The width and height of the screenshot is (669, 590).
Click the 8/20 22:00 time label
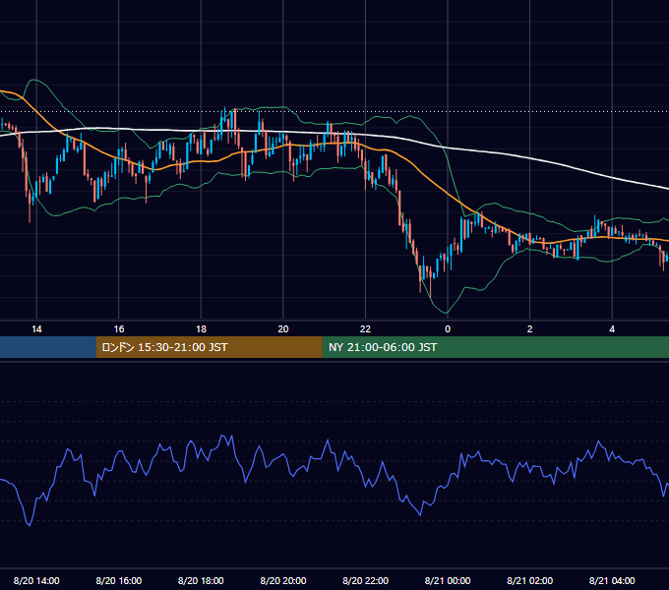[366, 580]
